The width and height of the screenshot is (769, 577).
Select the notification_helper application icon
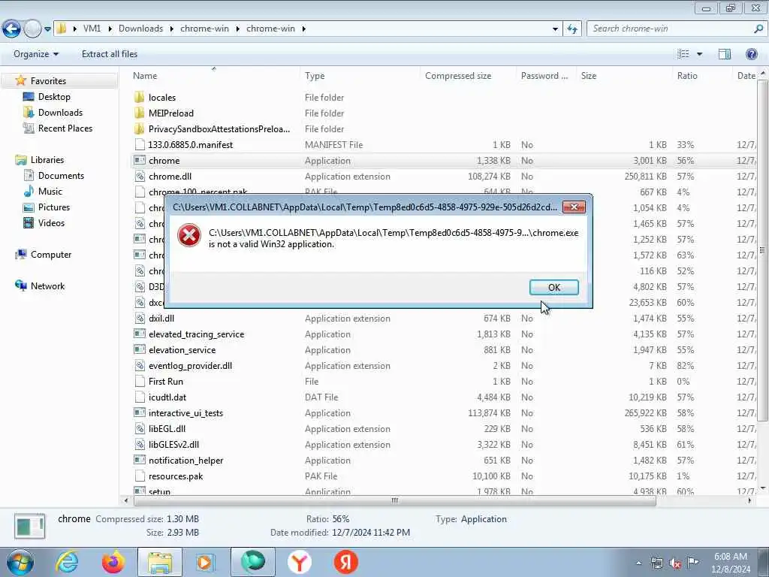pos(139,461)
